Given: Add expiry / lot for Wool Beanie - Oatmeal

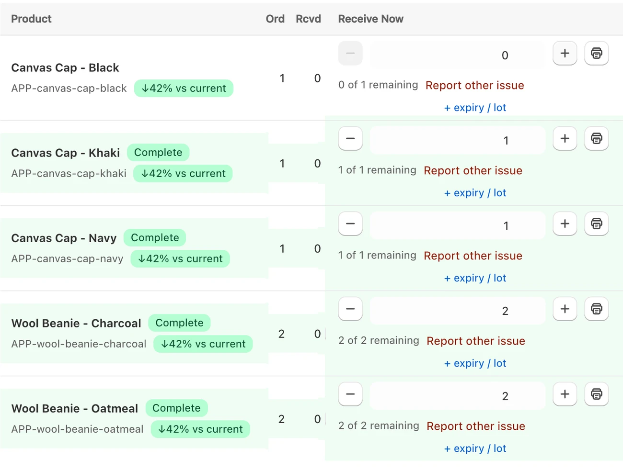Looking at the screenshot, I should pyautogui.click(x=475, y=448).
